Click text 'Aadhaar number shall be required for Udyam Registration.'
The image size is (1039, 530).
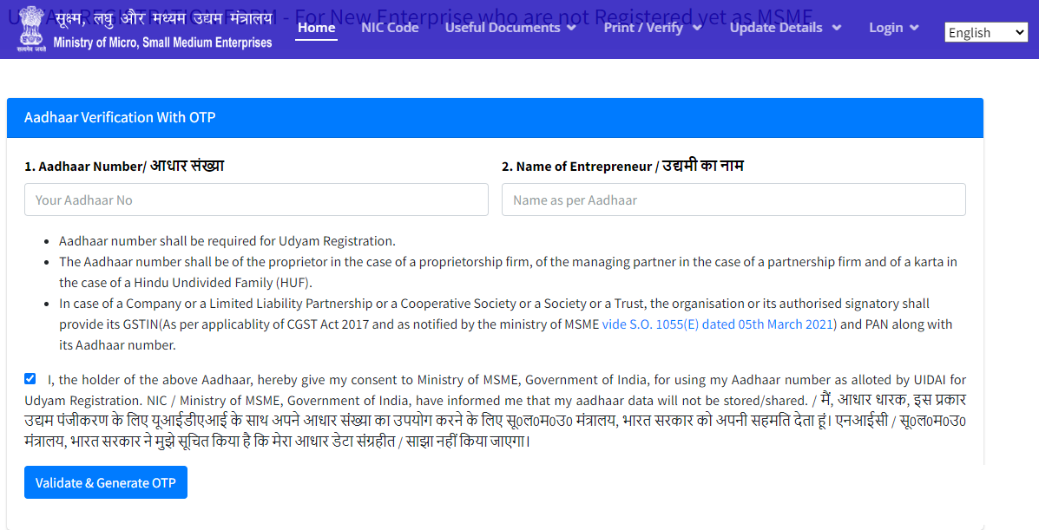[227, 241]
